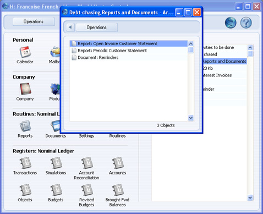The width and height of the screenshot is (263, 214).
Task: Open the Reports icon under Routines
Action: [x=25, y=126]
